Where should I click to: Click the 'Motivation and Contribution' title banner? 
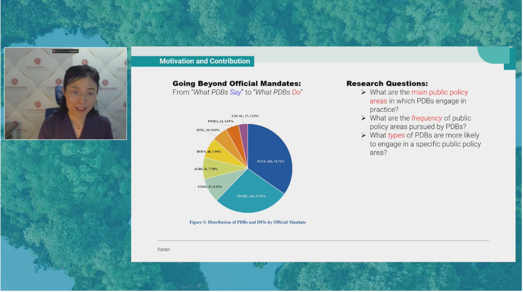(x=205, y=61)
